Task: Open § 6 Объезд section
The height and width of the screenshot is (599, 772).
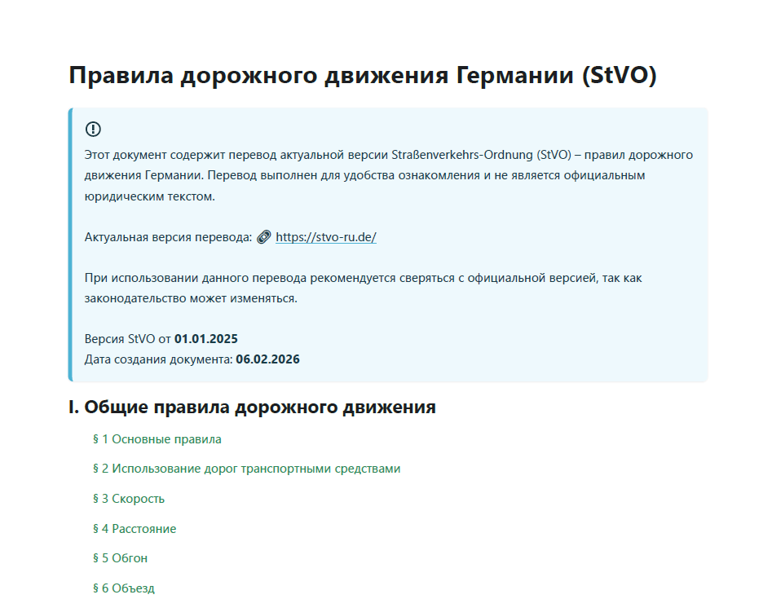Action: tap(124, 588)
